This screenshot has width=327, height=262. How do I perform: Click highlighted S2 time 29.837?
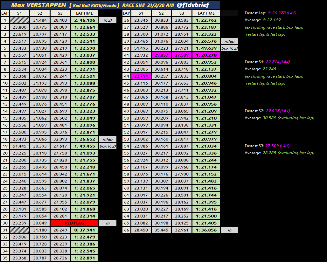click(161, 55)
